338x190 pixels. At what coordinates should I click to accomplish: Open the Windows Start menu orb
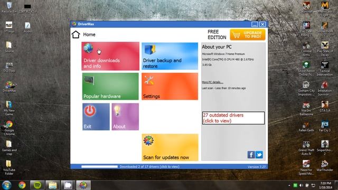point(6,185)
